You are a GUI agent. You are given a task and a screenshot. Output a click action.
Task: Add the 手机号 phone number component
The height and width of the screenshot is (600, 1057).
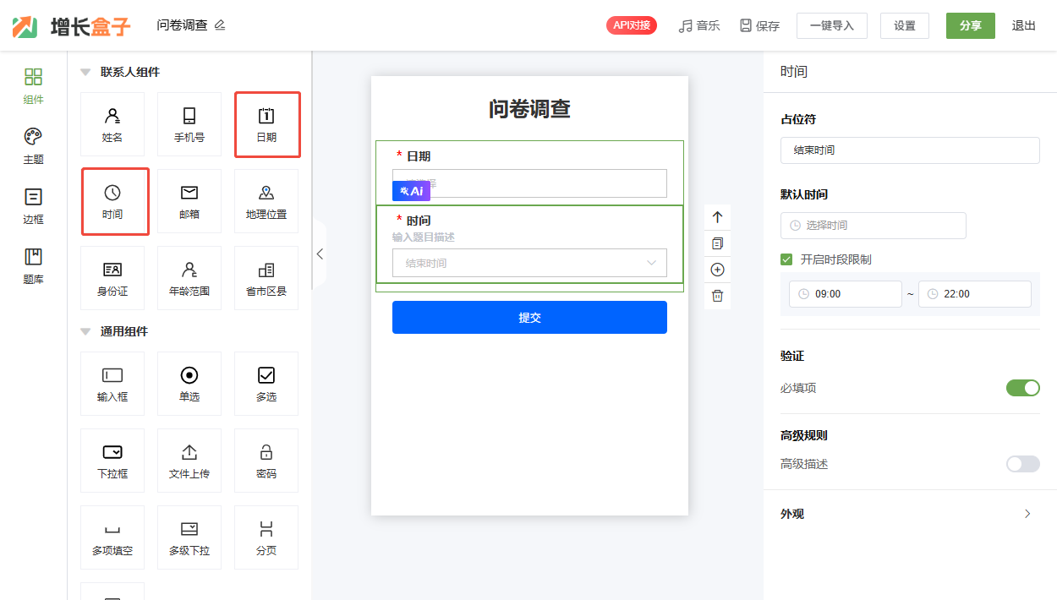click(x=189, y=124)
